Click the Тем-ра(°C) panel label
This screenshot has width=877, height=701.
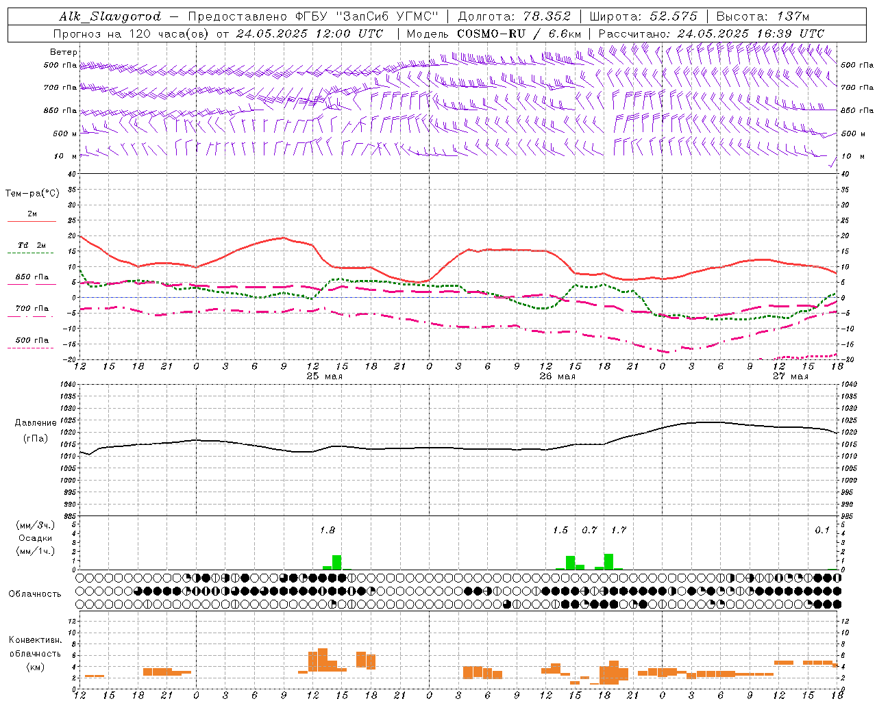click(32, 194)
